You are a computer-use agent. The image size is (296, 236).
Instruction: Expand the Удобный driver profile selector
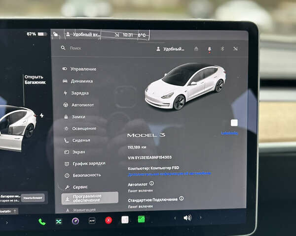pos(170,49)
